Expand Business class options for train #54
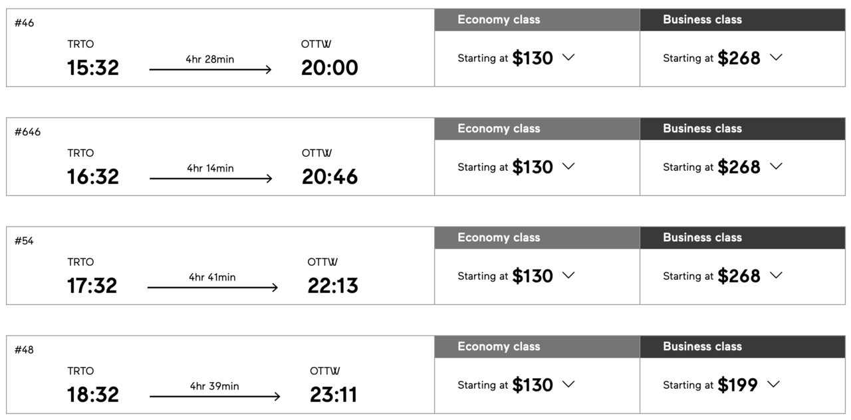Image resolution: width=851 pixels, height=420 pixels. click(775, 276)
